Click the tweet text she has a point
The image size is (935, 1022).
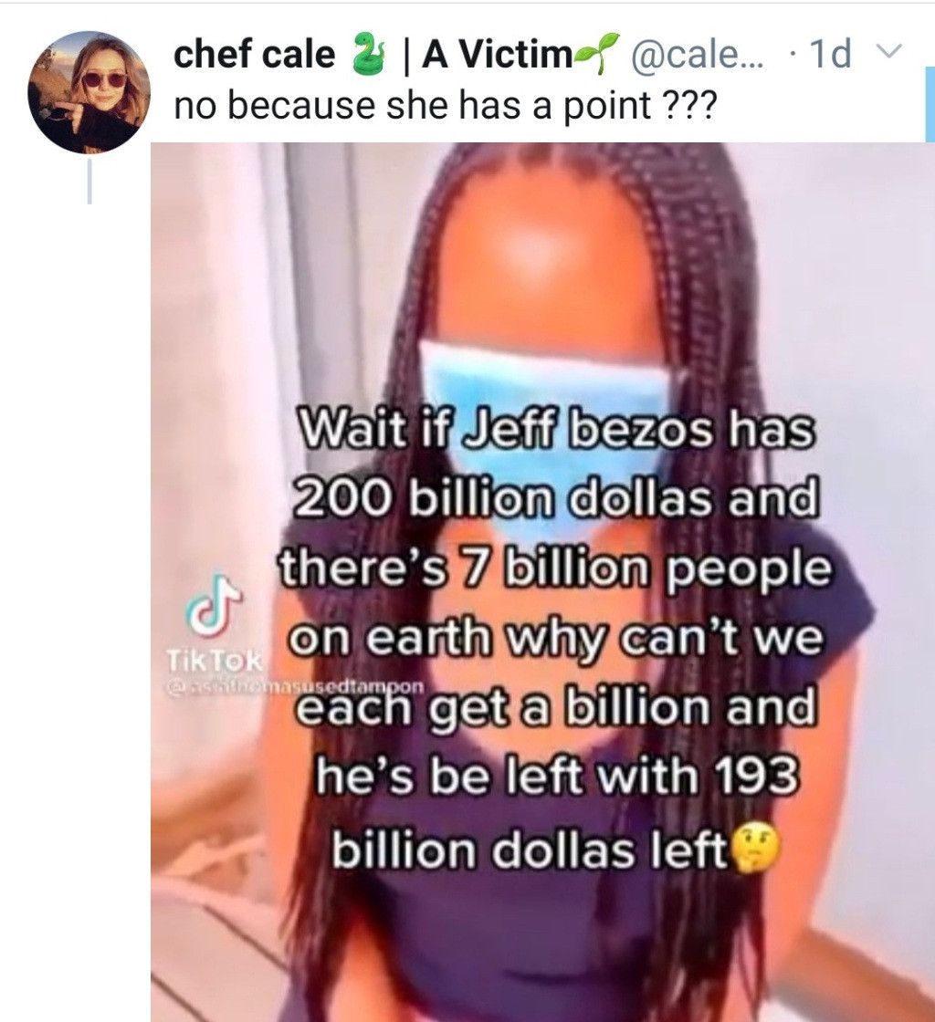[519, 105]
